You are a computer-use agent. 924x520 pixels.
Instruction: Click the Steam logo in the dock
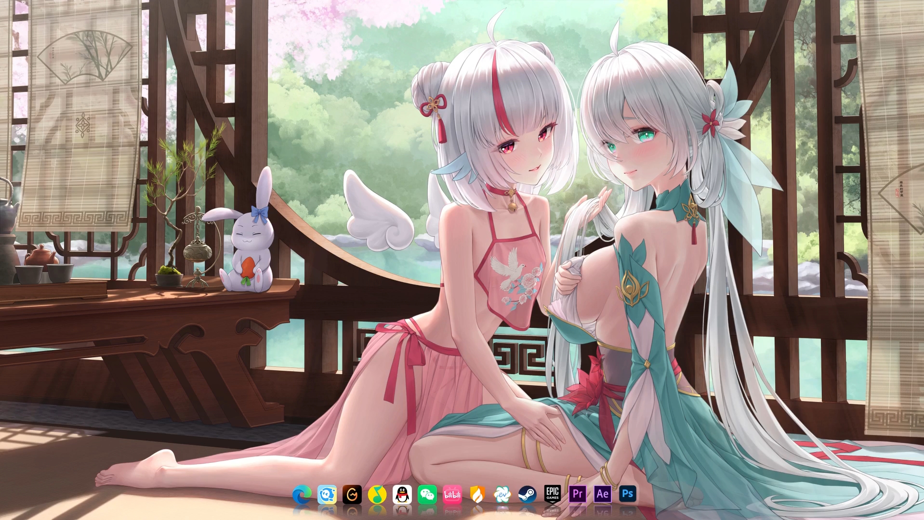[x=528, y=494]
